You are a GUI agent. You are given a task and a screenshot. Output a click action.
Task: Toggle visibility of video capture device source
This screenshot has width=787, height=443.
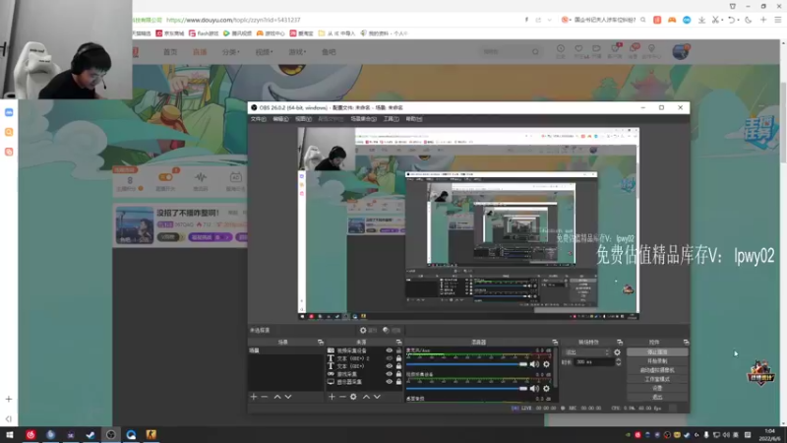(389, 350)
